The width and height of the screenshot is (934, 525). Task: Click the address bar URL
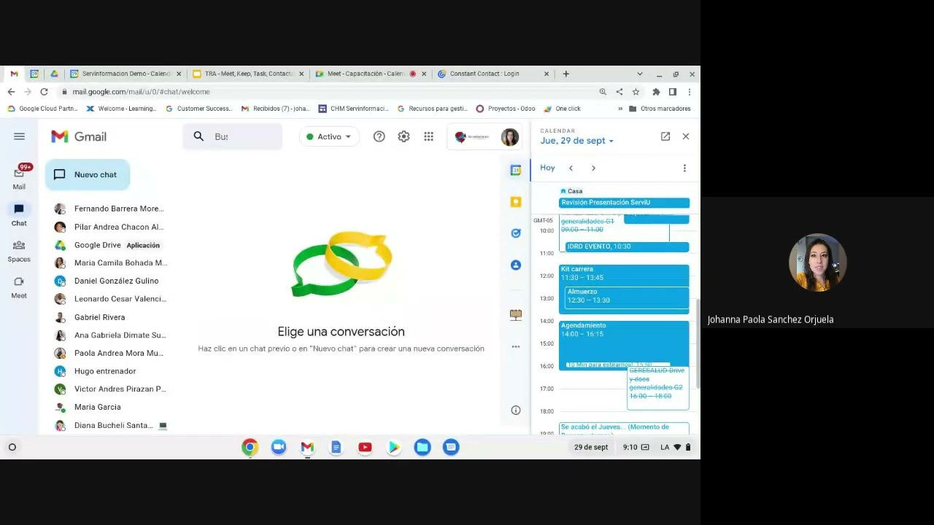[x=141, y=92]
